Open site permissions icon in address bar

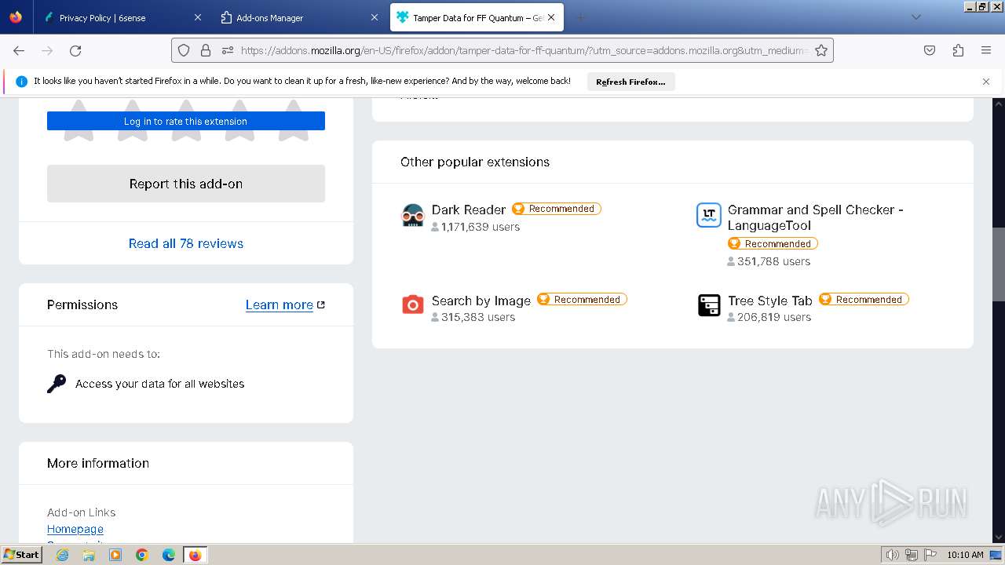pos(228,50)
